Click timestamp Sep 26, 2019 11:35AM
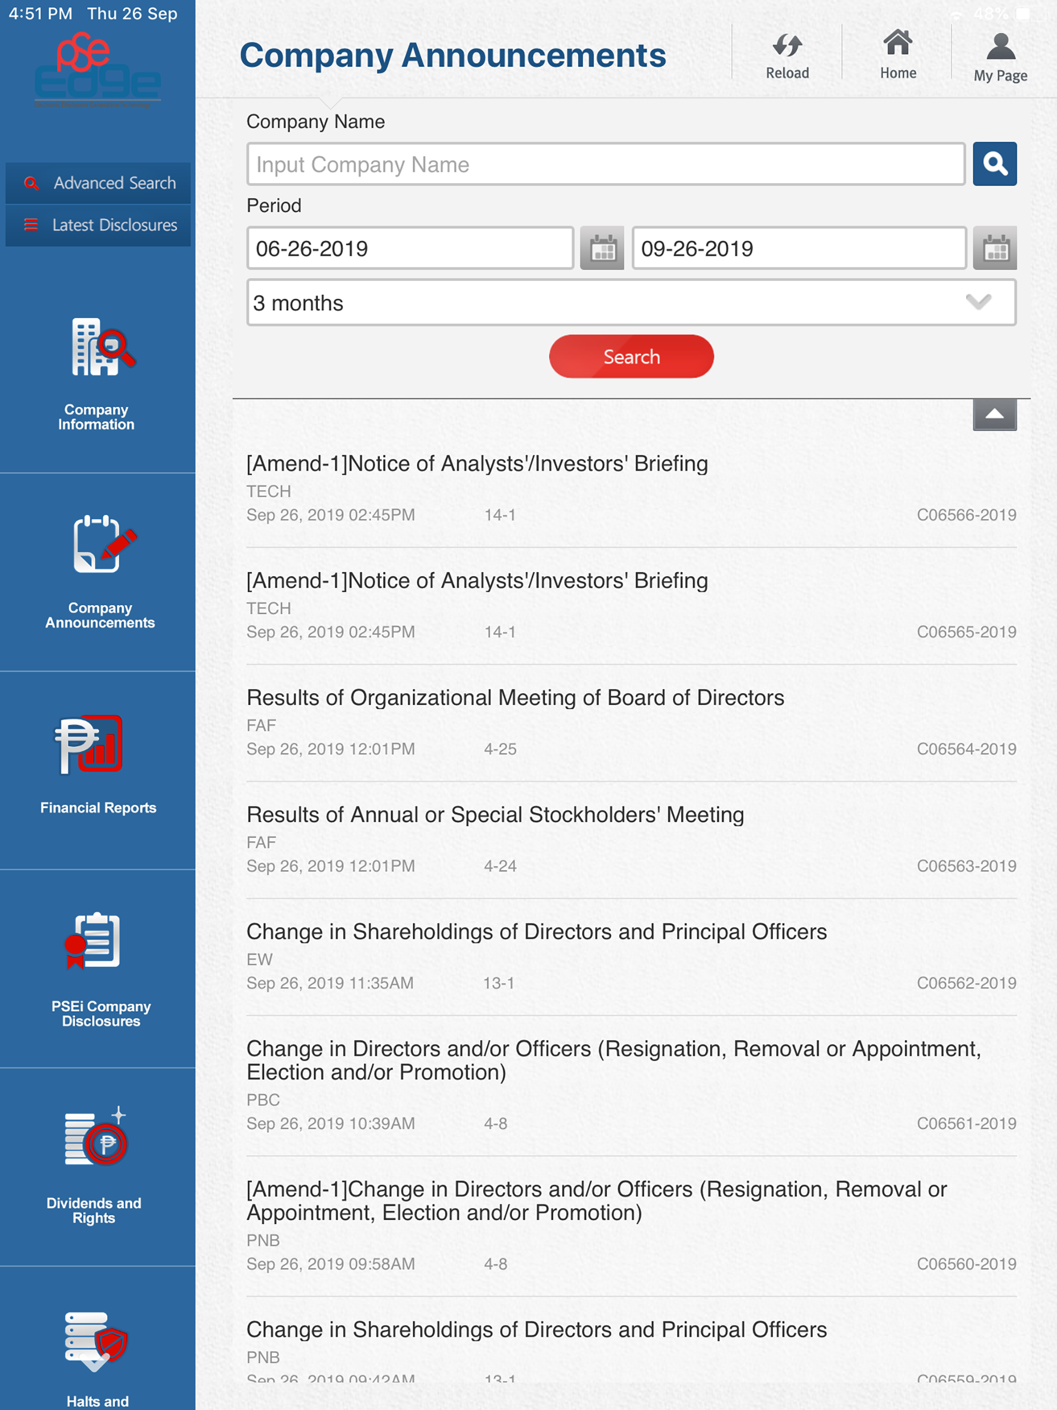This screenshot has height=1410, width=1057. [330, 983]
